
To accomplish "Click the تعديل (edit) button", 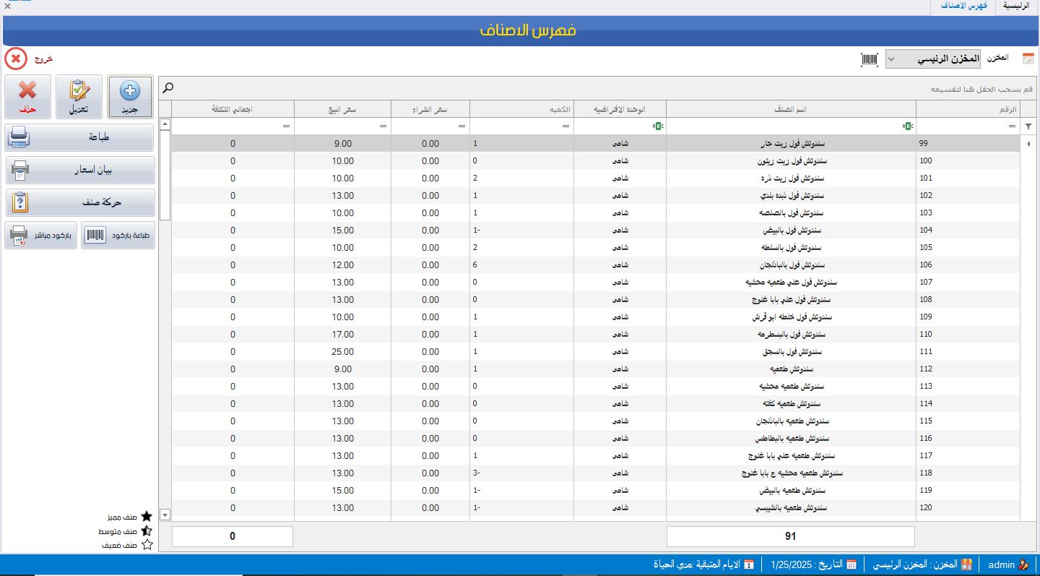I will coord(79,97).
